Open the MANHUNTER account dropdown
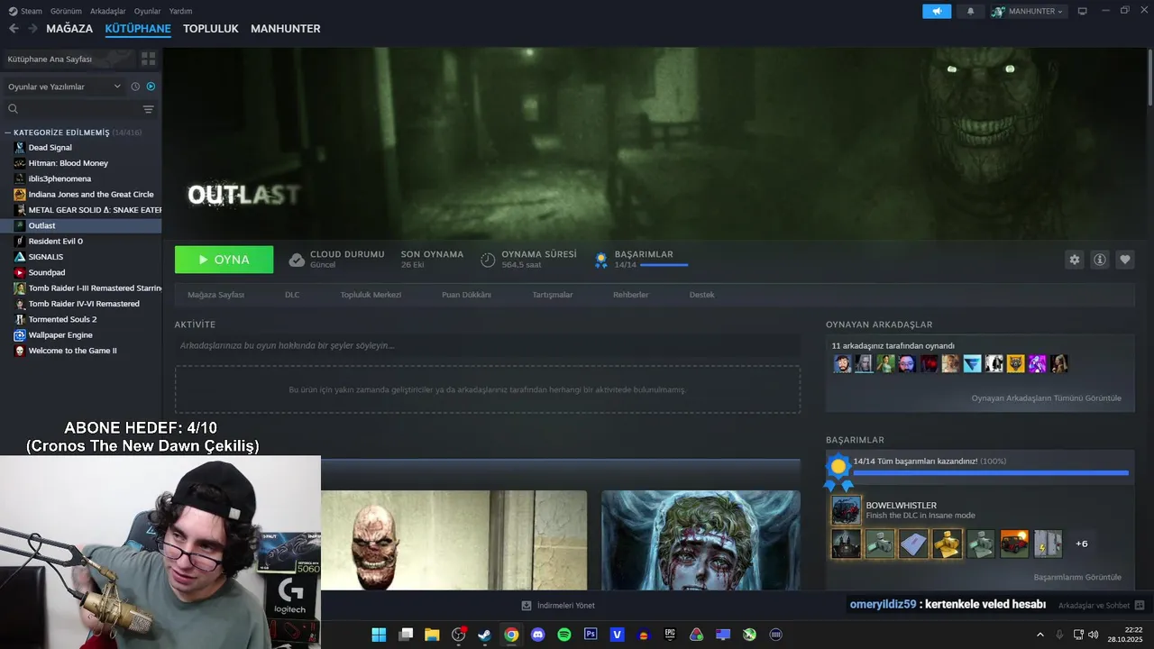This screenshot has height=649, width=1154. [1029, 11]
